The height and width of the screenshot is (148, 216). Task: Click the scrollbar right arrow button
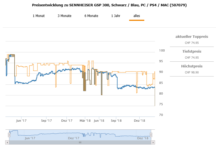click(x=153, y=143)
